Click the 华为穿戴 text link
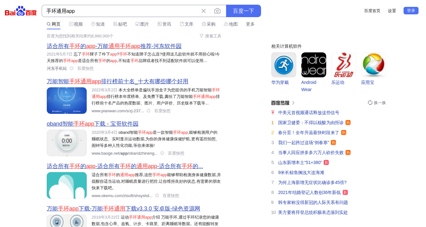This screenshot has width=426, height=227. pyautogui.click(x=280, y=82)
